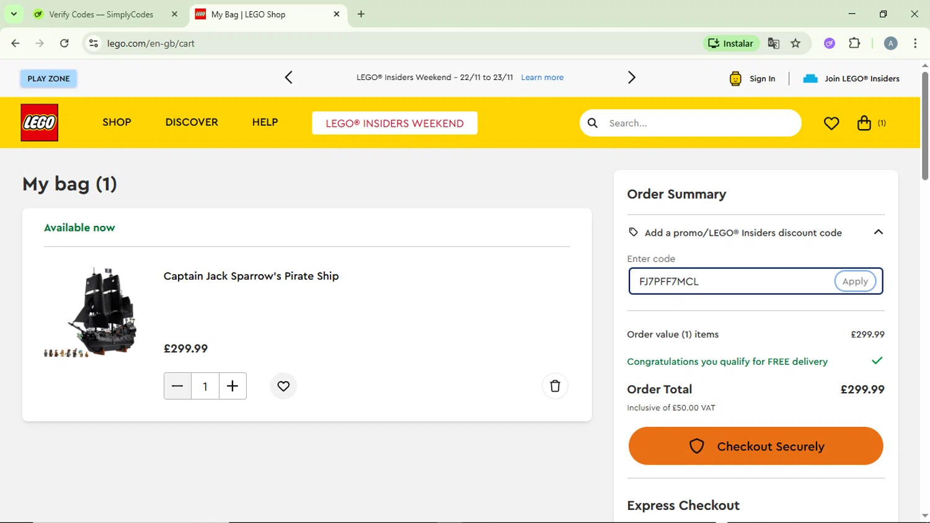Viewport: 930px width, 523px height.
Task: Open the tab search dropdown arrow
Action: (x=14, y=14)
